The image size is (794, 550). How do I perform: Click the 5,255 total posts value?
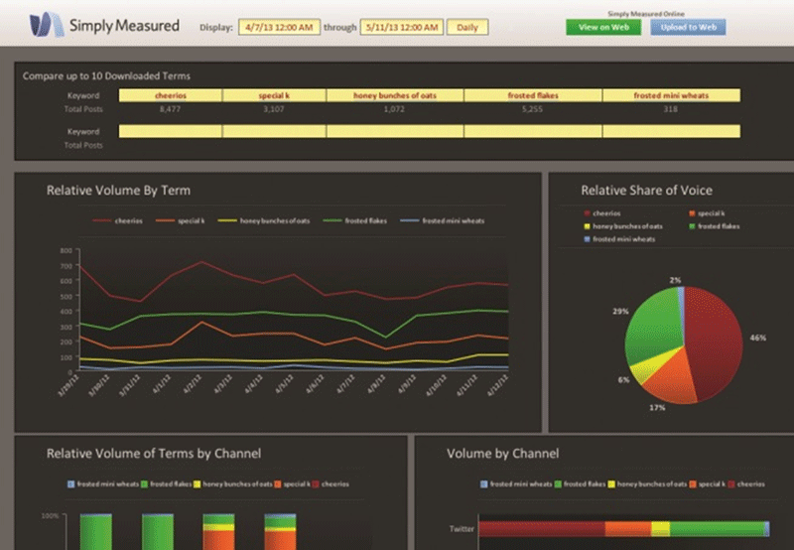point(532,109)
